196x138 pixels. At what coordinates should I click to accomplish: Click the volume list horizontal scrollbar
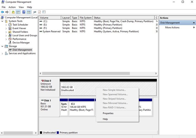(92, 73)
